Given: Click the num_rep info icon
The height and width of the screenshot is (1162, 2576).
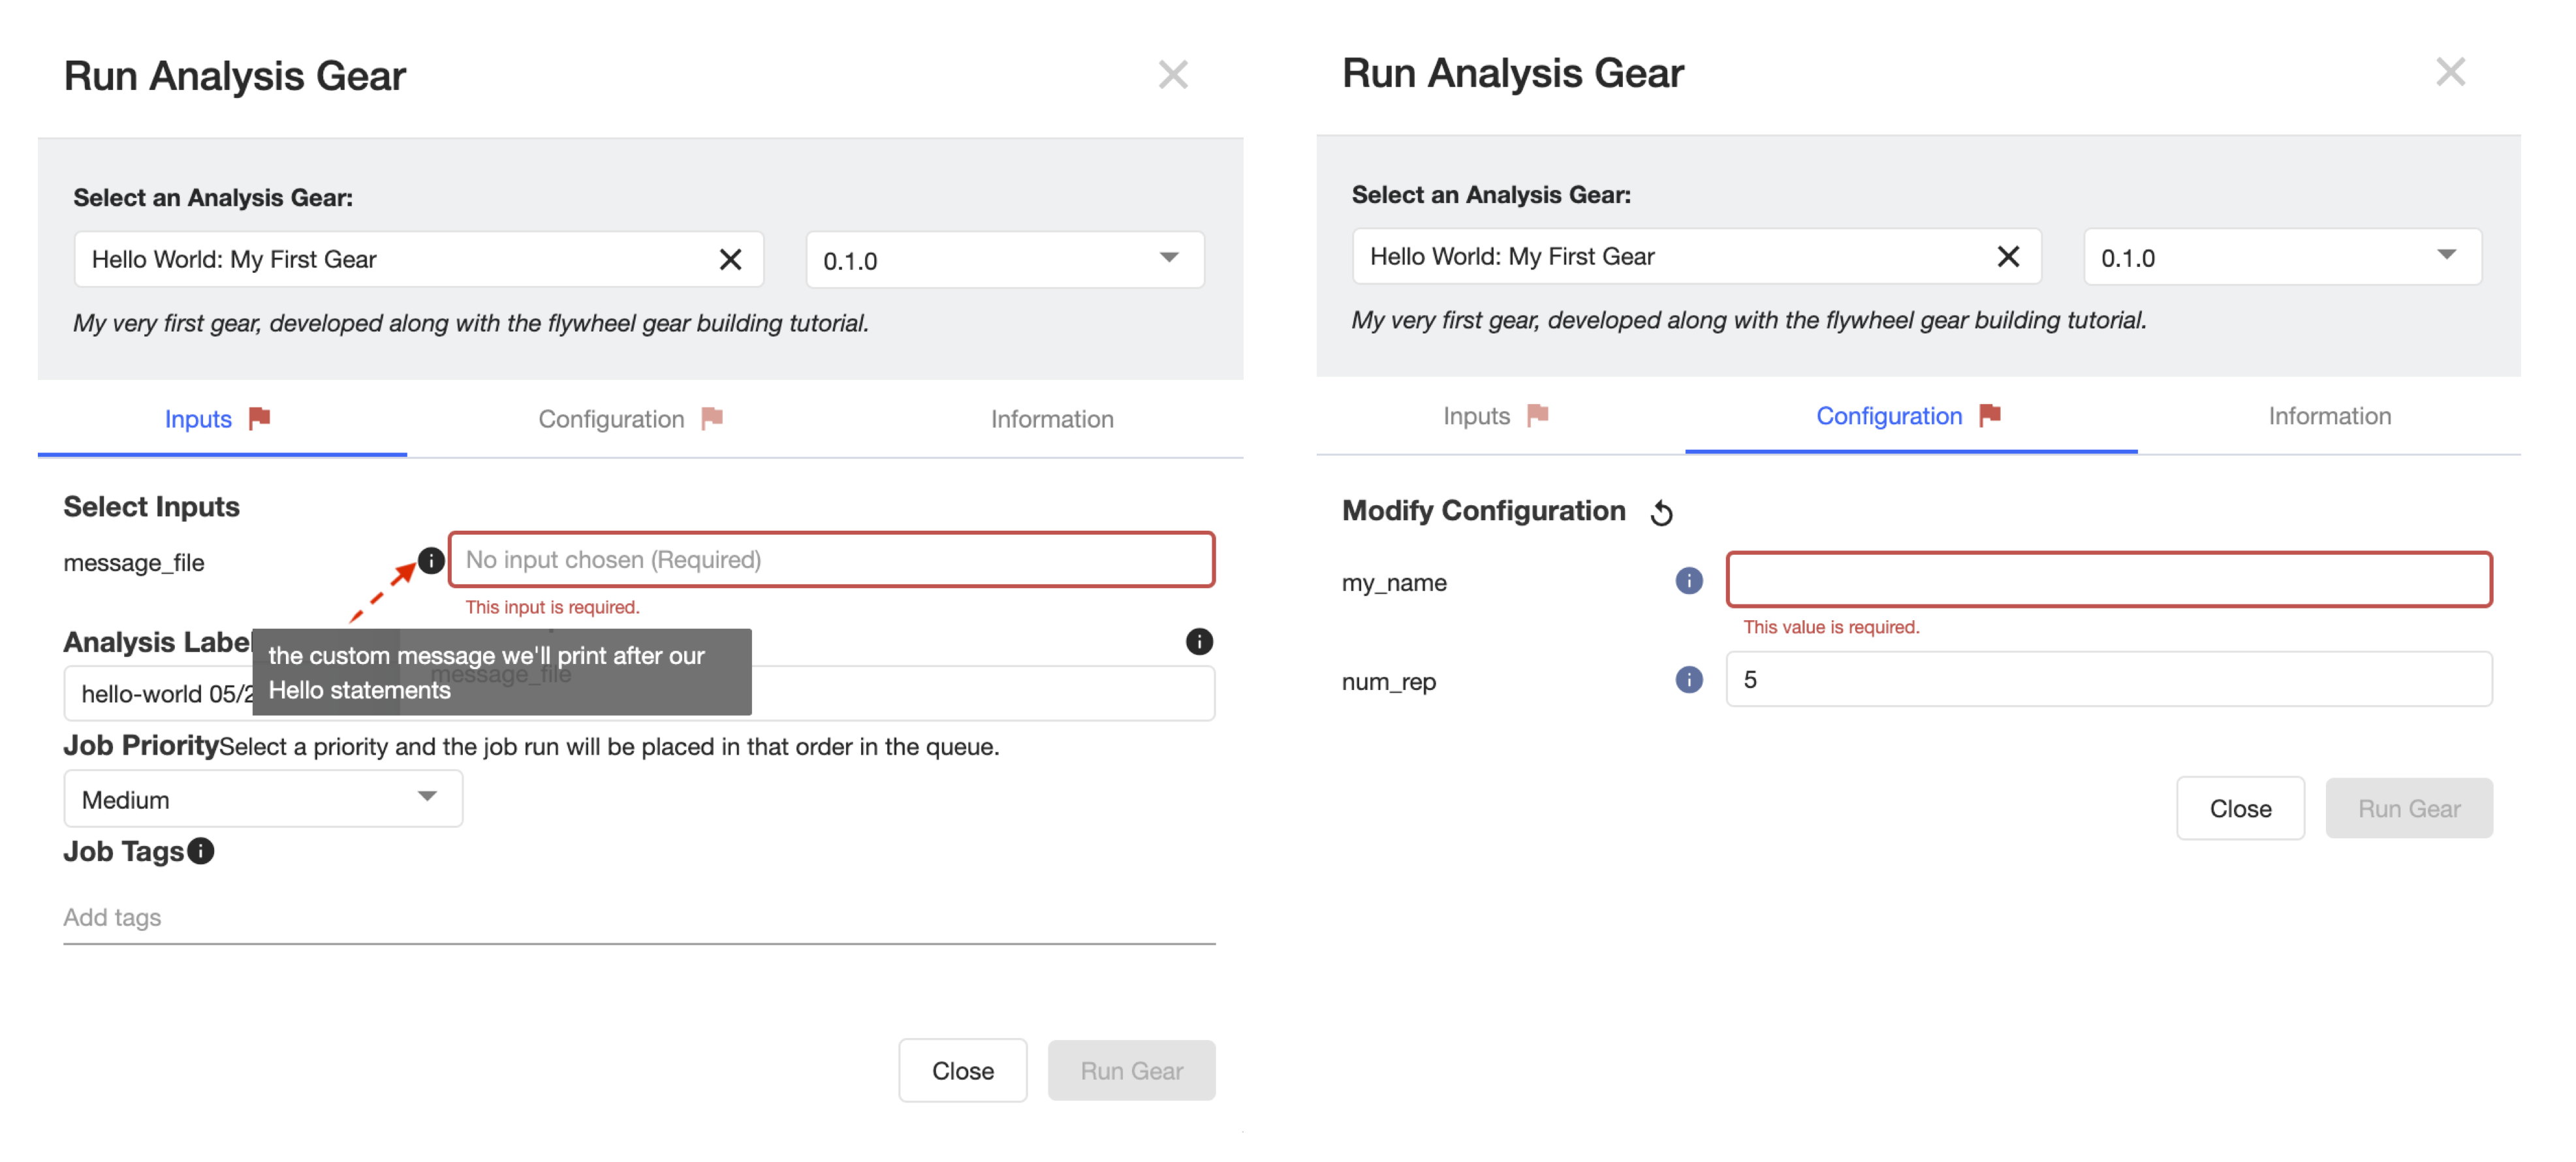Looking at the screenshot, I should click(x=1689, y=680).
